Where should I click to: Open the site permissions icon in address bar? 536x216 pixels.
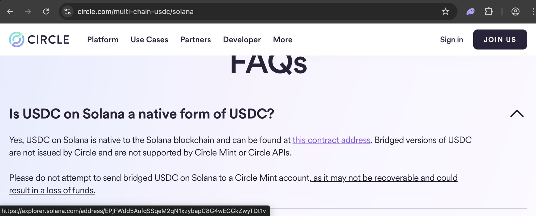[x=67, y=11]
